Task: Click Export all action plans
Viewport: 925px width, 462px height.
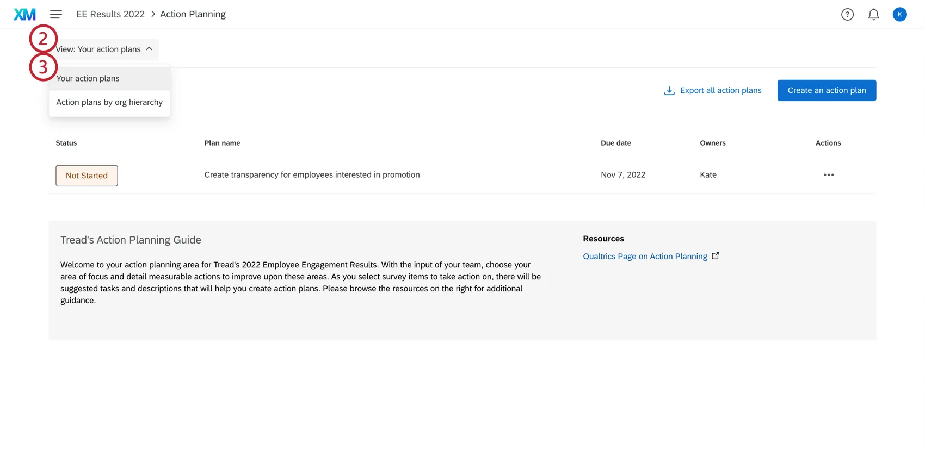Action: tap(720, 91)
